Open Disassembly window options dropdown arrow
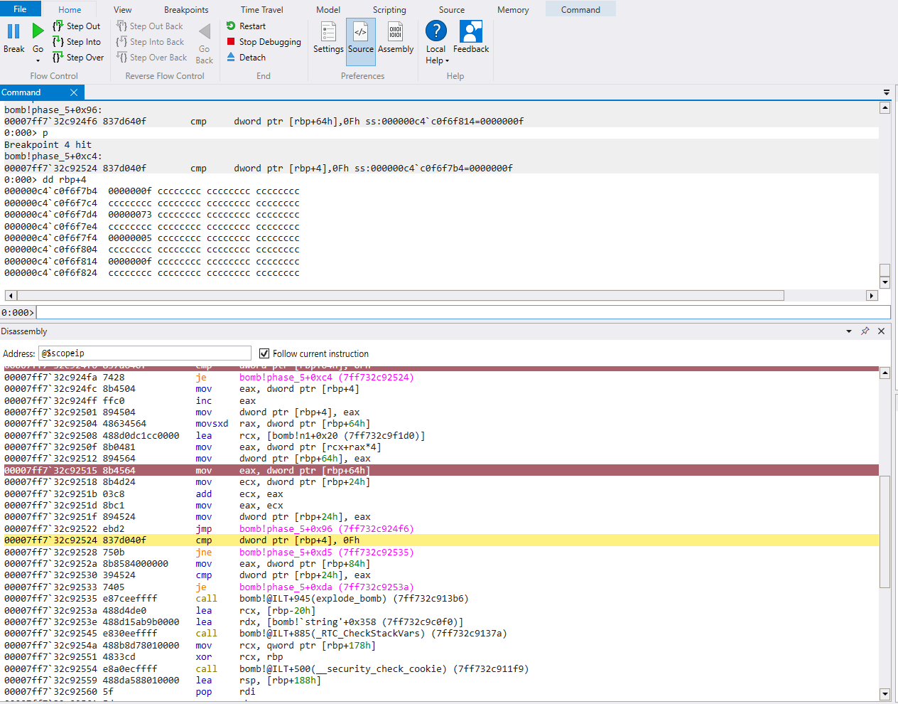The image size is (898, 704). point(848,331)
